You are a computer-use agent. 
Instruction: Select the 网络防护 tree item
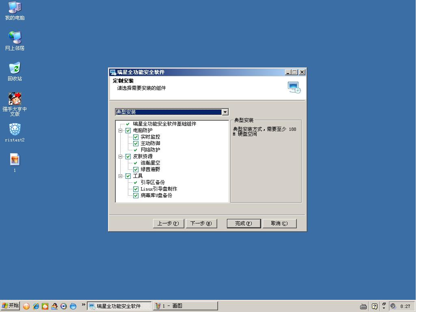point(150,150)
